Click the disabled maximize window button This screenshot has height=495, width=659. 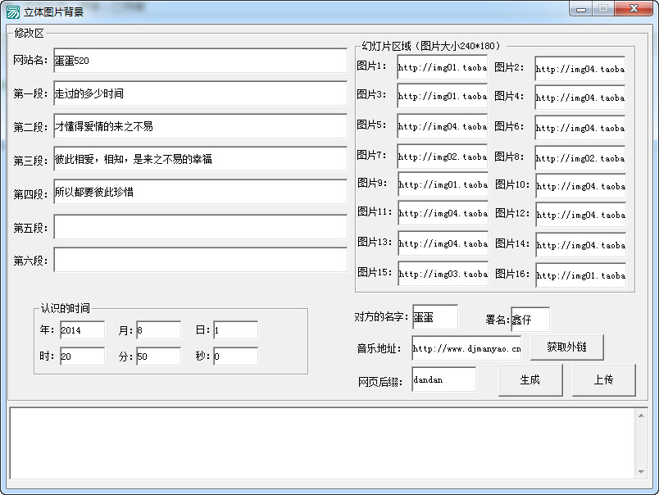pos(603,9)
